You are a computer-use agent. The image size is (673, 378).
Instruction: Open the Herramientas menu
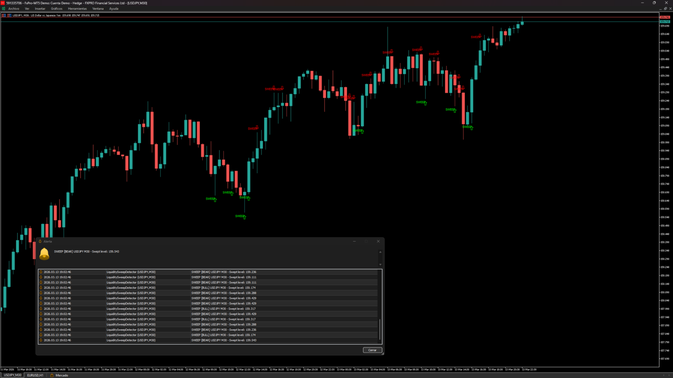point(77,9)
